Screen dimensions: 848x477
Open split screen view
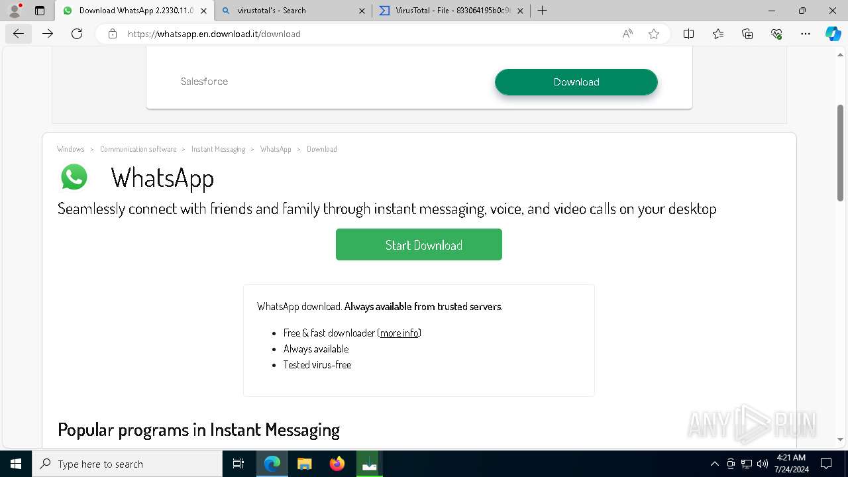(x=688, y=34)
